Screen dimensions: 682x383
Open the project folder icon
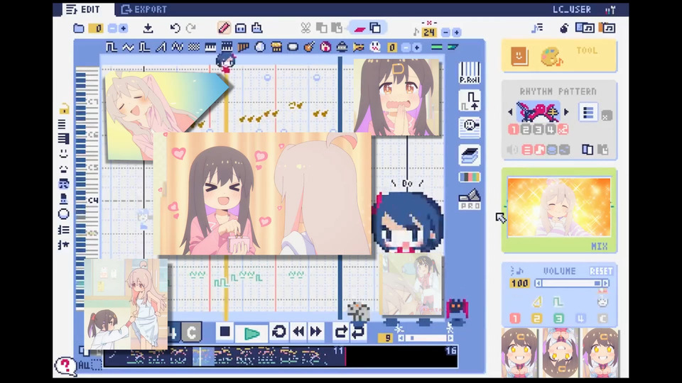click(x=78, y=28)
